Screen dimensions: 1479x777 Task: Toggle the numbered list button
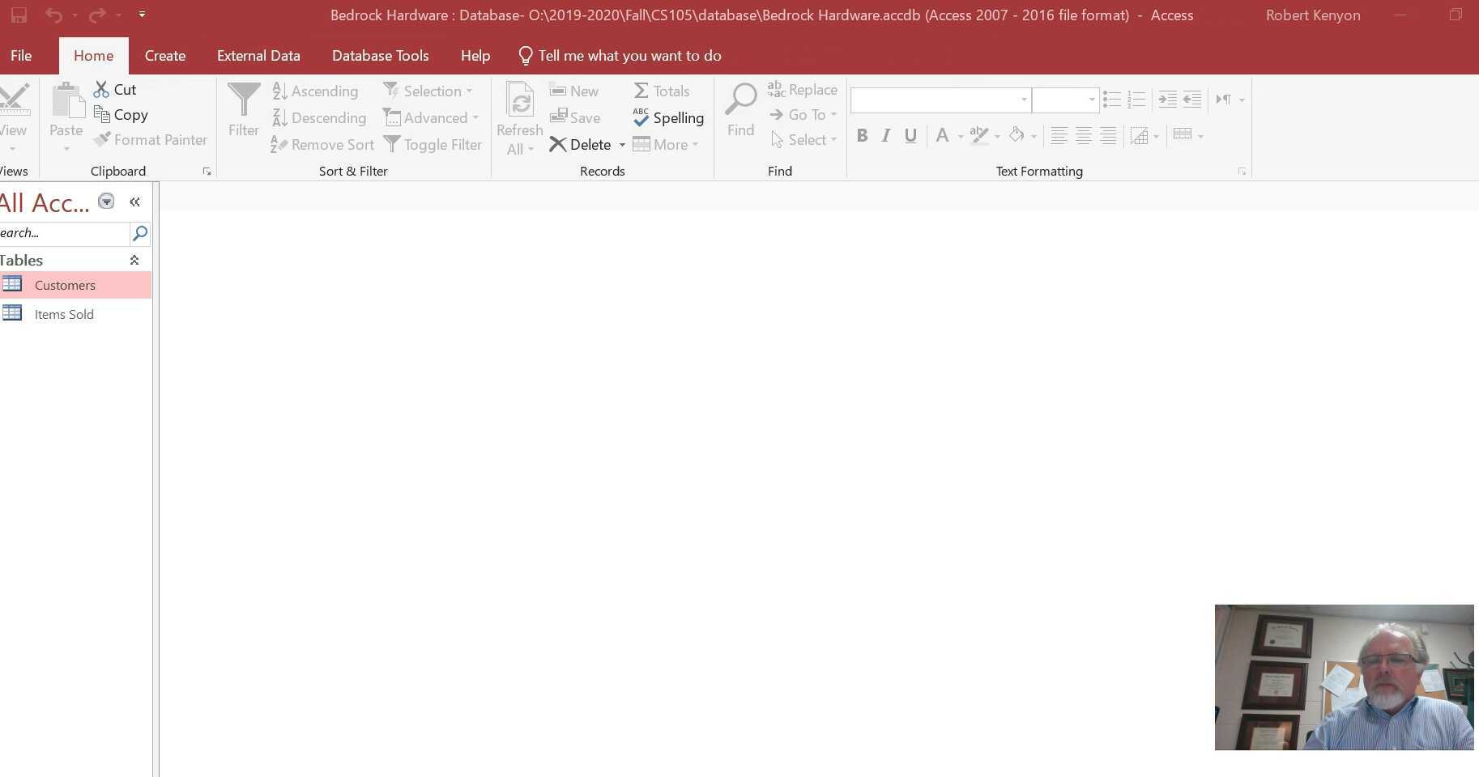[1136, 100]
